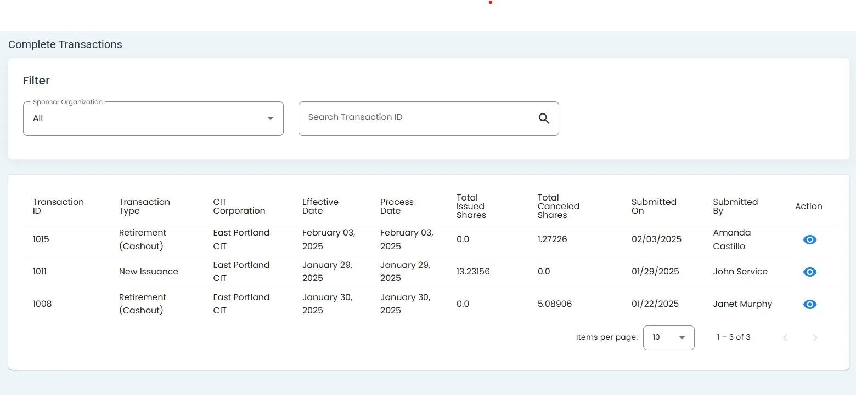Open the Sponsor Organization dropdown
Screen dimensions: 856x395
tap(153, 118)
